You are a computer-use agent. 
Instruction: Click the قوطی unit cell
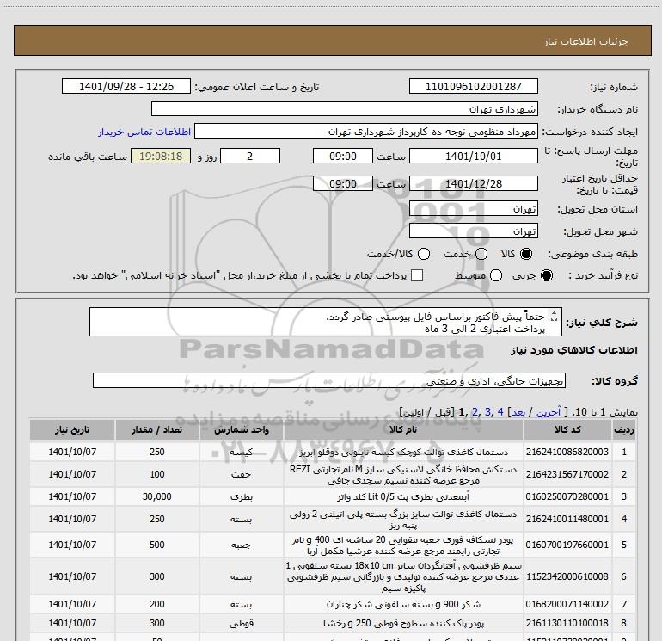(x=241, y=623)
